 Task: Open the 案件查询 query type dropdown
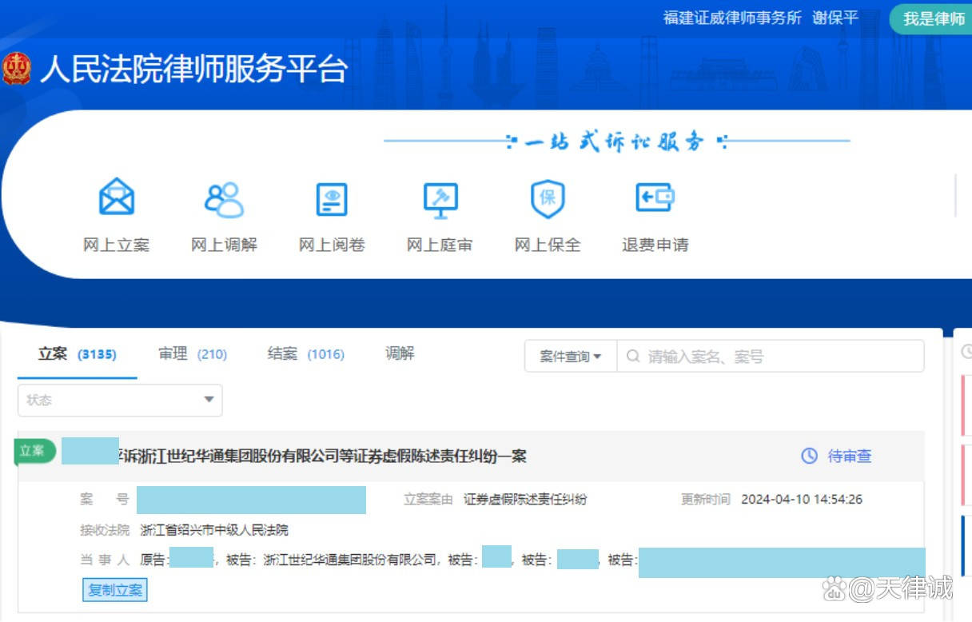pos(569,355)
